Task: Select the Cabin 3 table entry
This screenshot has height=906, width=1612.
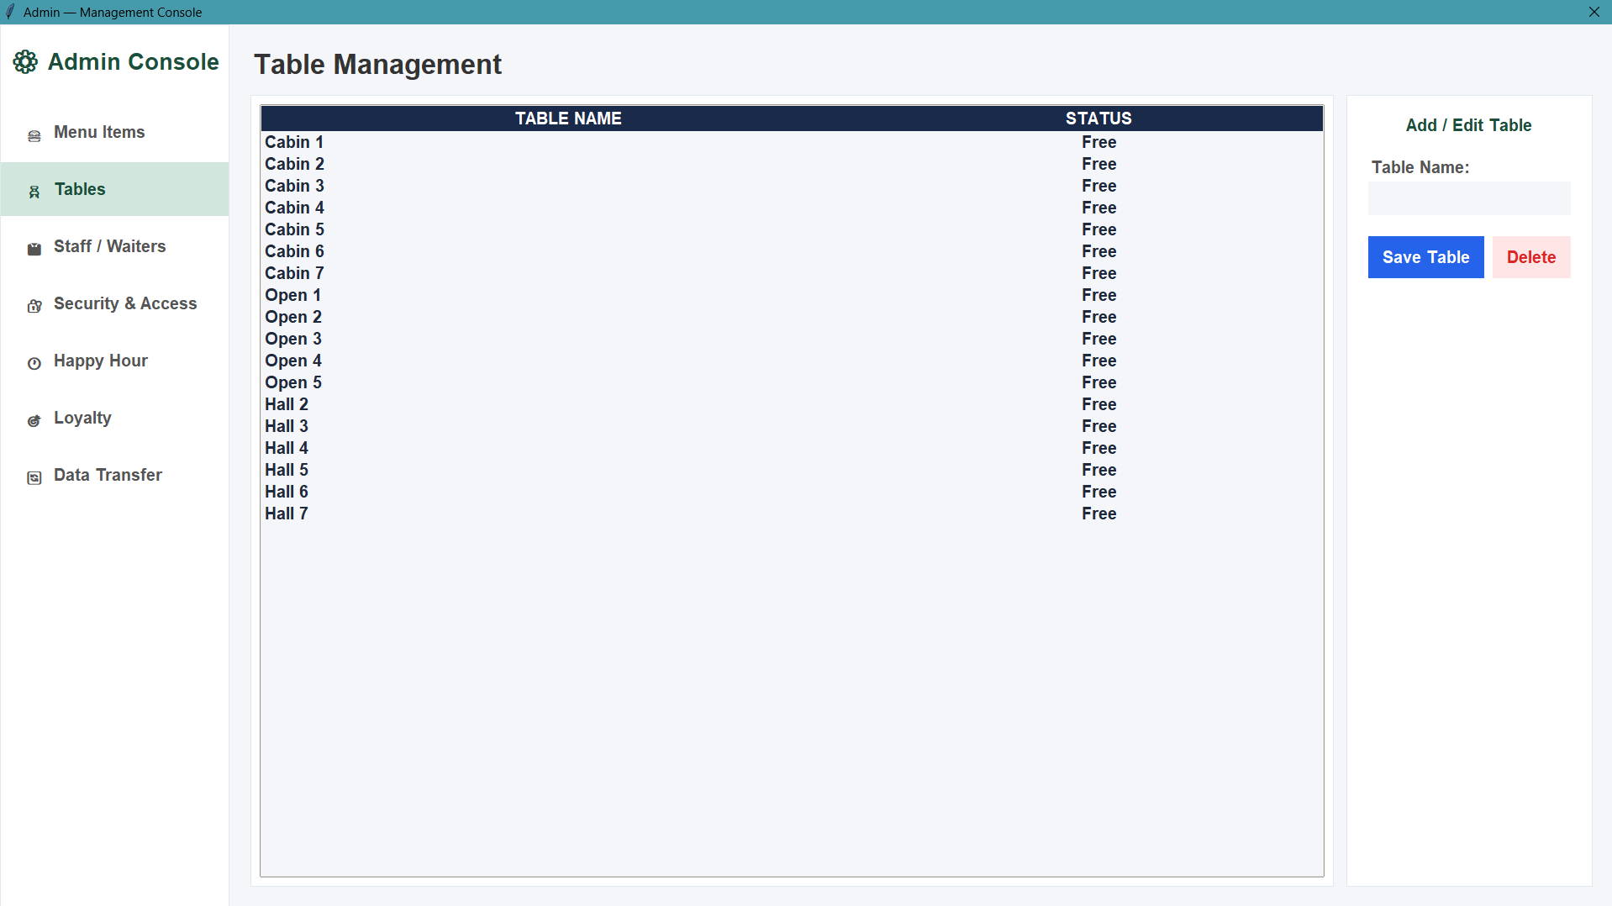Action: click(x=792, y=186)
